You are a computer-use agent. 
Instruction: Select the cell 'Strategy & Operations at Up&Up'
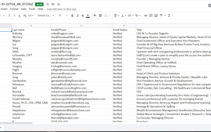pos(173,107)
